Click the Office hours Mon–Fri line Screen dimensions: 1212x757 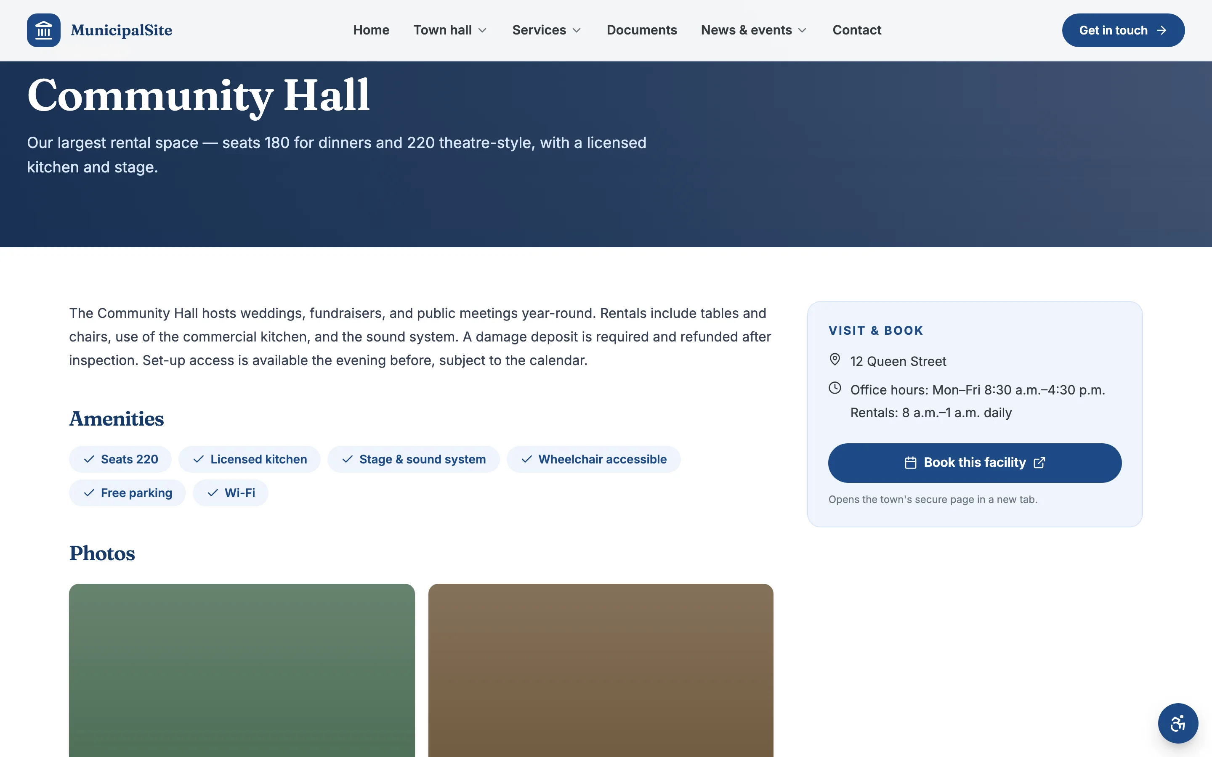coord(977,389)
